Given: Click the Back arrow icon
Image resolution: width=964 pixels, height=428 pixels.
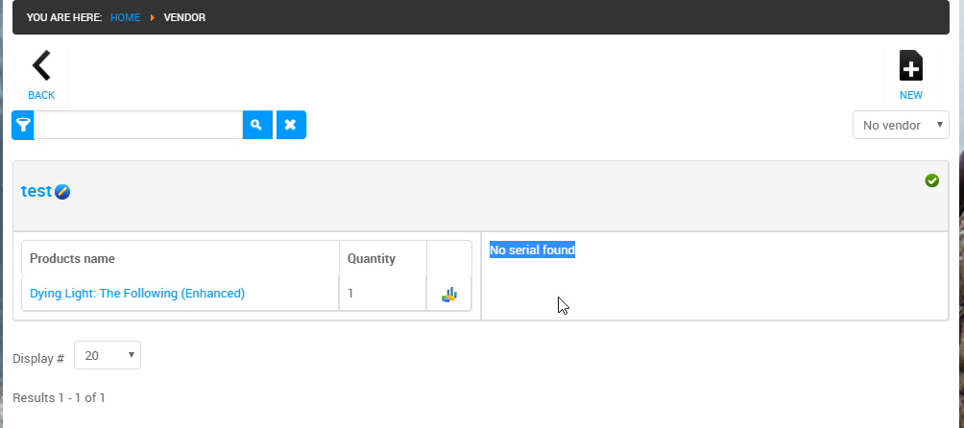Looking at the screenshot, I should 41,65.
